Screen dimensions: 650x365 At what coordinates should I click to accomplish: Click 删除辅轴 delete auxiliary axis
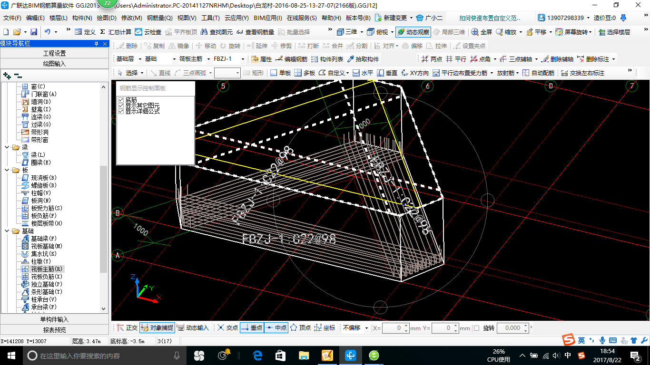coord(557,59)
